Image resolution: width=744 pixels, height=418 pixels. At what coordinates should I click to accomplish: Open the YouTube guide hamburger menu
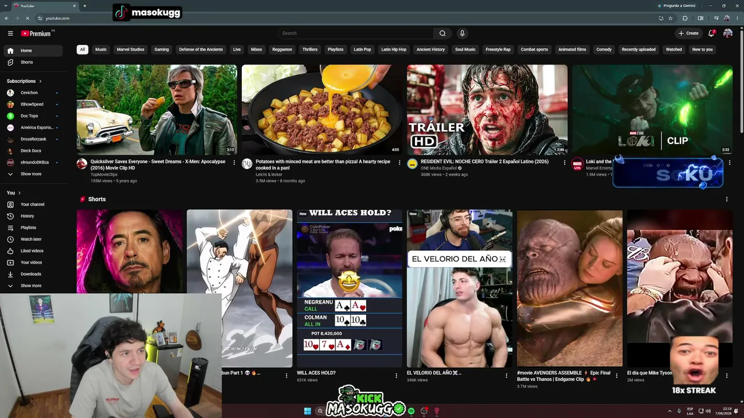(x=10, y=33)
